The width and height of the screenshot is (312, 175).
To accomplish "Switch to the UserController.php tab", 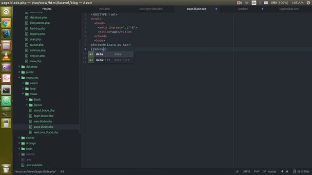I will [151, 9].
